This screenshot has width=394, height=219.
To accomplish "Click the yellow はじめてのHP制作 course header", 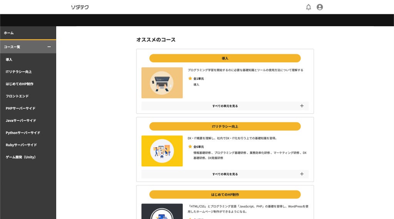I will point(225,194).
